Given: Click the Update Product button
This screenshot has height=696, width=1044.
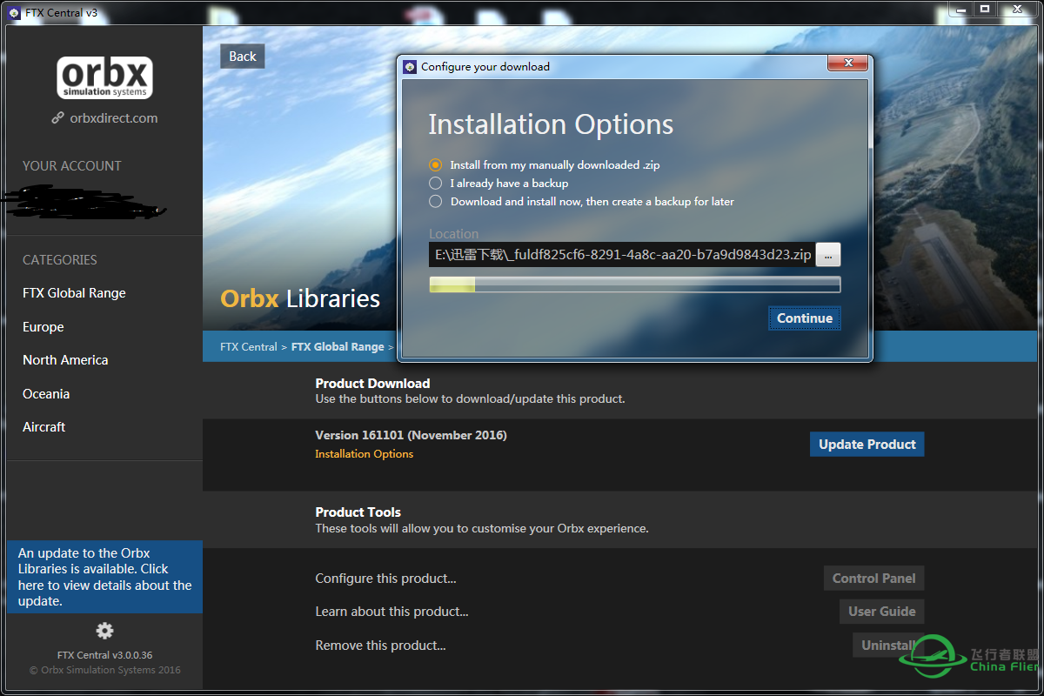Looking at the screenshot, I should pos(867,445).
